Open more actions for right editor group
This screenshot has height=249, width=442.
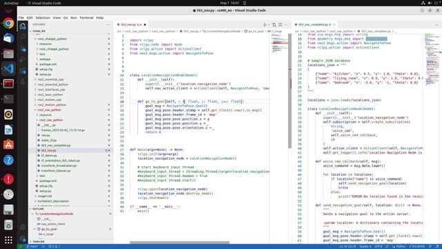point(436,25)
